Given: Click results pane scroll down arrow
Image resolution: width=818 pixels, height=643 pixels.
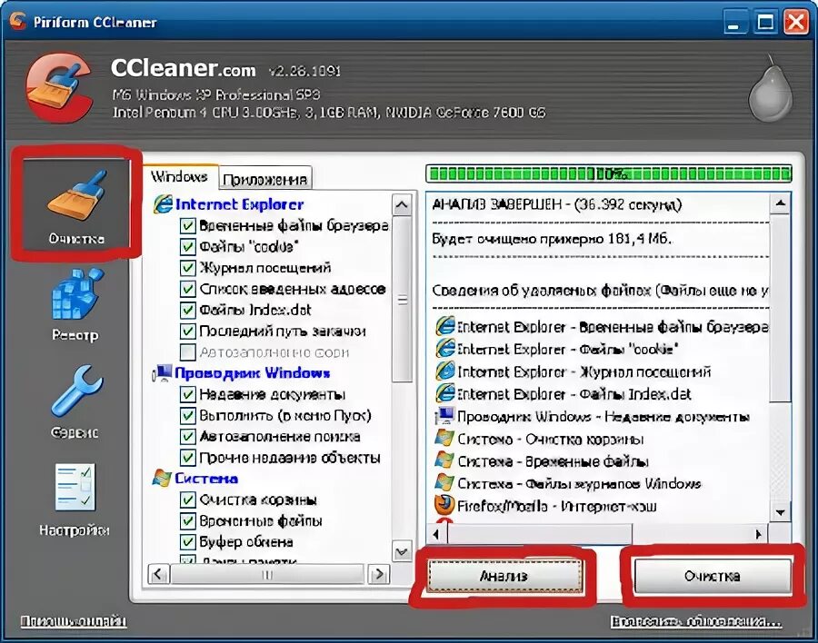Looking at the screenshot, I should pos(781,512).
